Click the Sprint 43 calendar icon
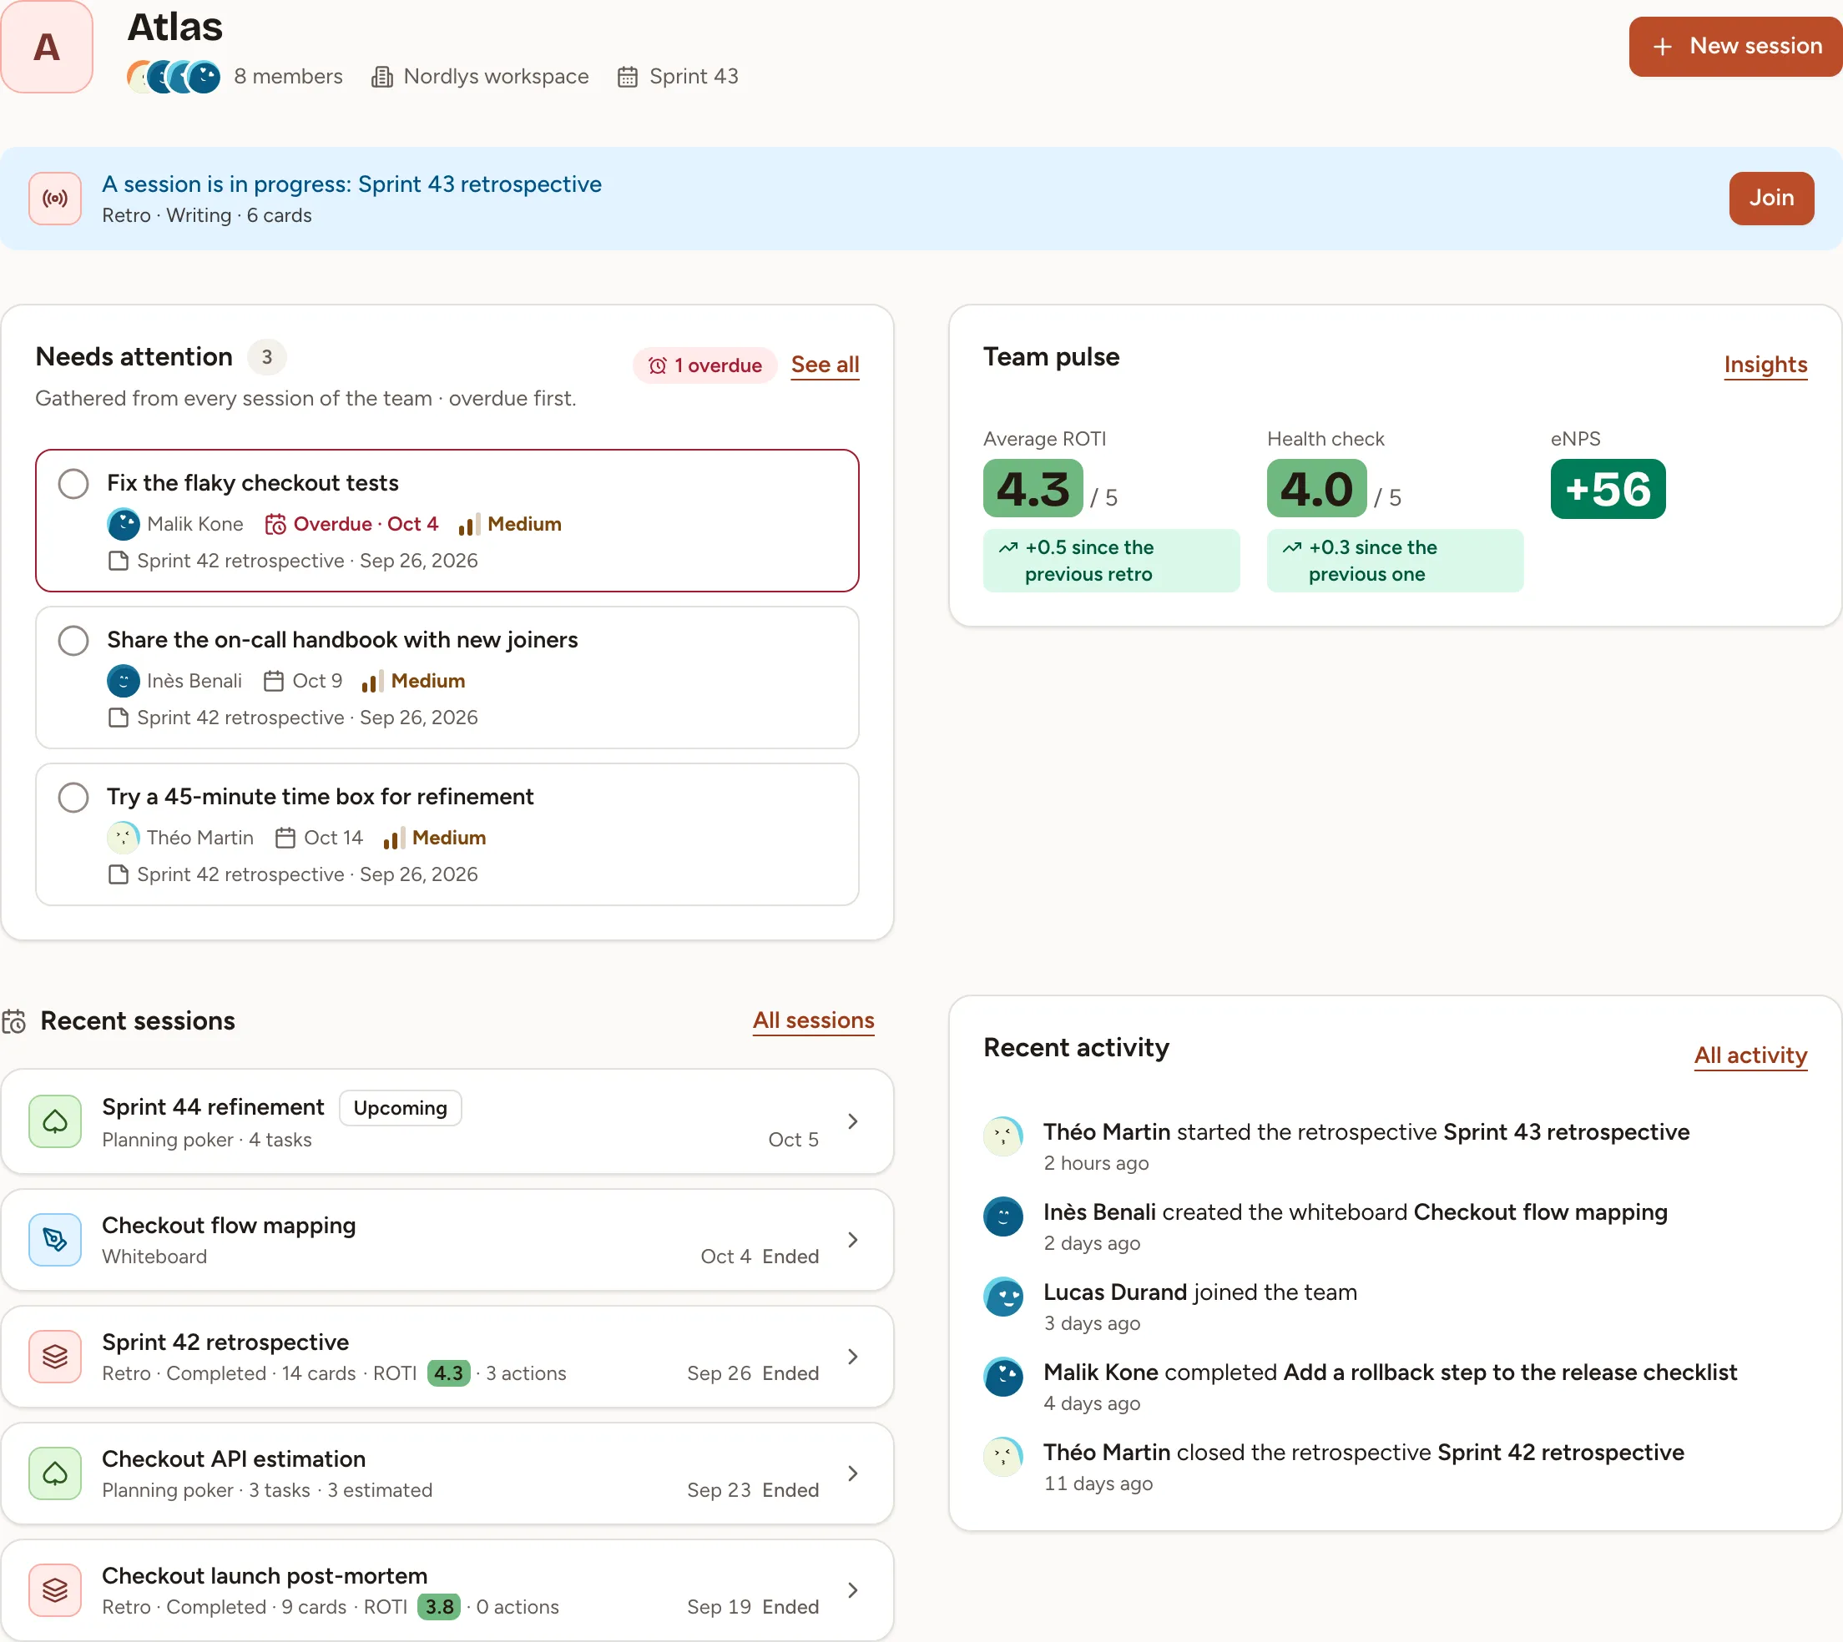This screenshot has height=1642, width=1843. click(x=627, y=77)
